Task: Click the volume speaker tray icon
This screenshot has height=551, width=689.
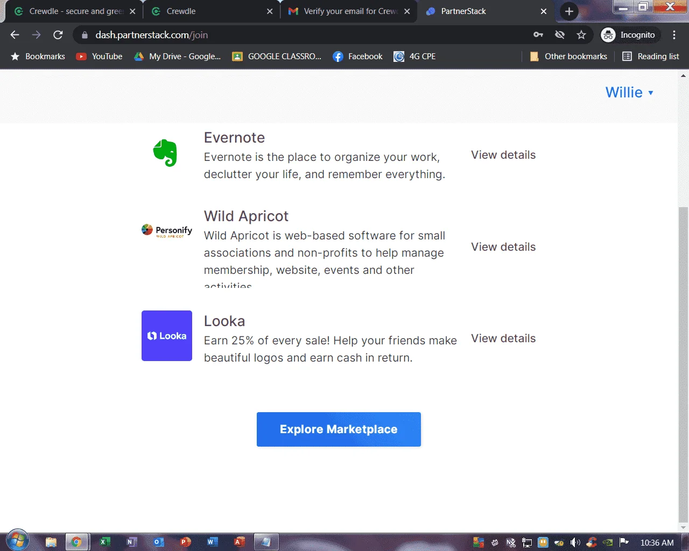Action: (575, 542)
